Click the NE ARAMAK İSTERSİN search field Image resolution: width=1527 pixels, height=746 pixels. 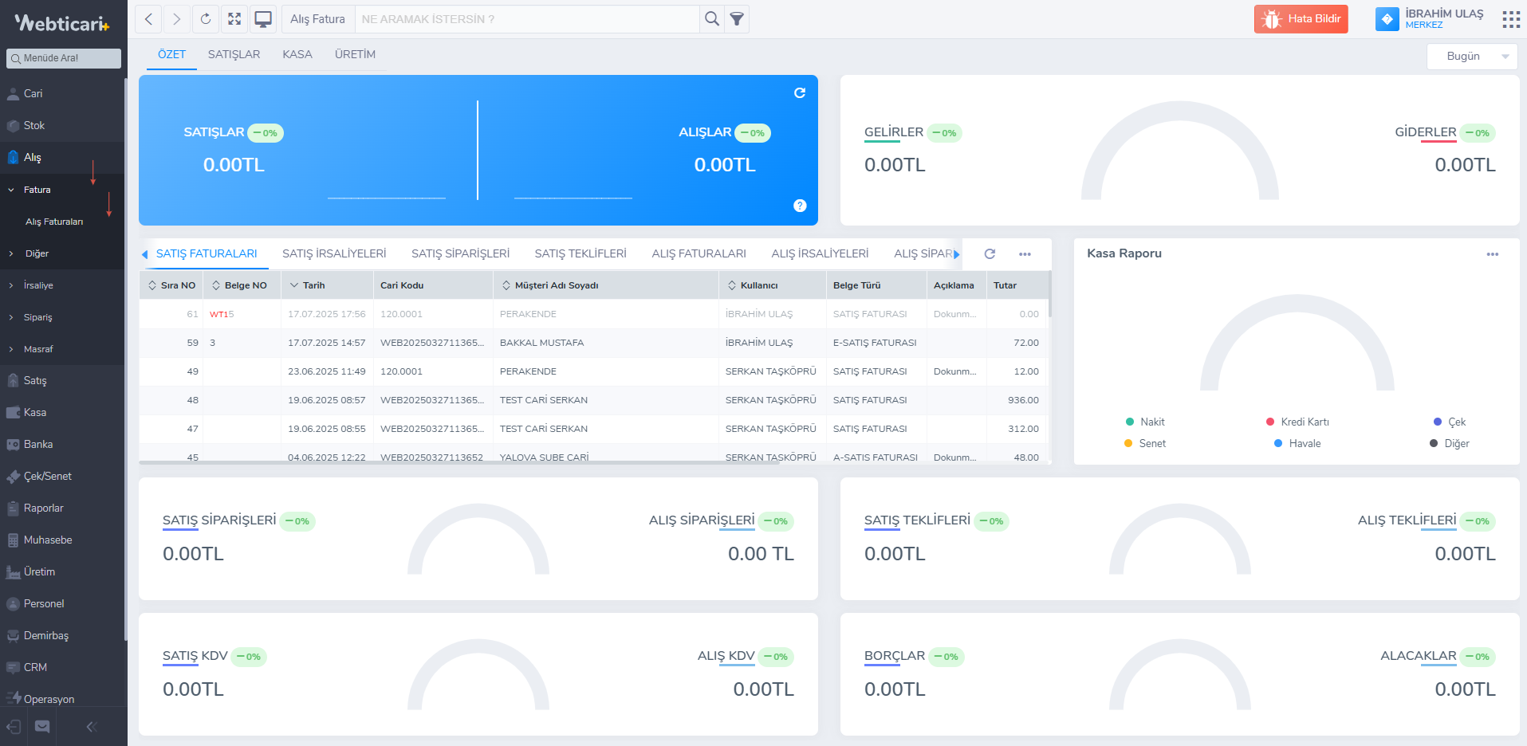coord(526,19)
